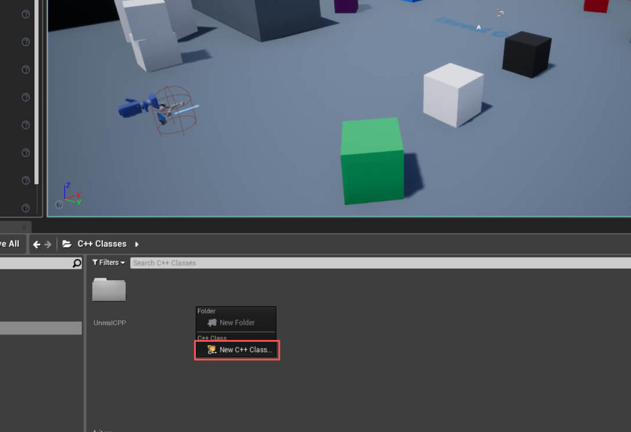This screenshot has width=631, height=432.
Task: Select the green cube in the viewport
Action: point(372,160)
